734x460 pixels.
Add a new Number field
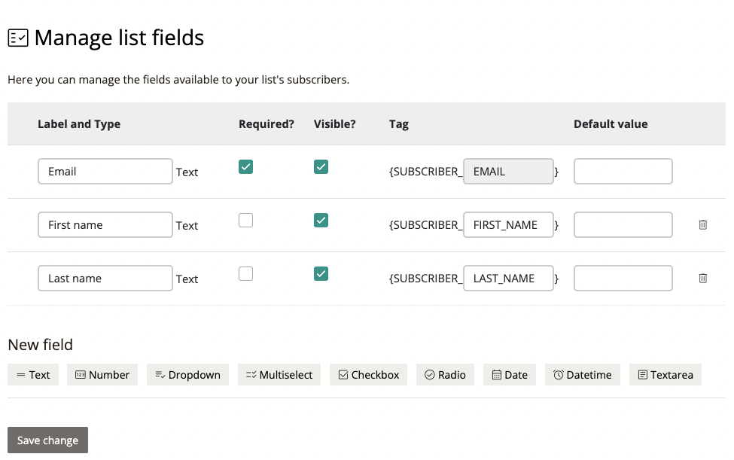pos(102,375)
